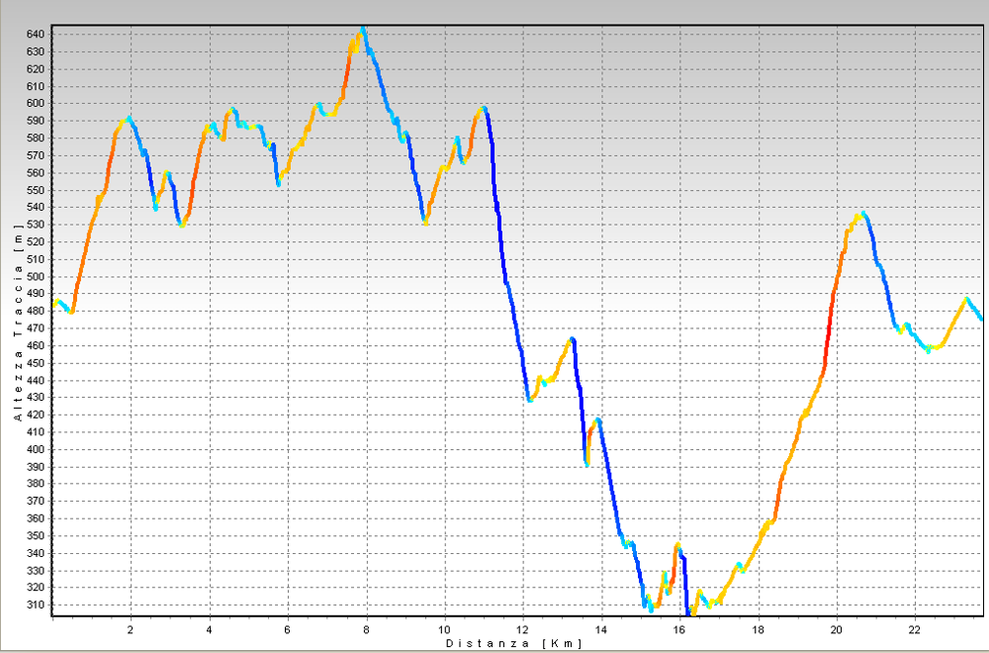Select the 310 label on the altitude axis
The height and width of the screenshot is (653, 989).
pyautogui.click(x=37, y=606)
